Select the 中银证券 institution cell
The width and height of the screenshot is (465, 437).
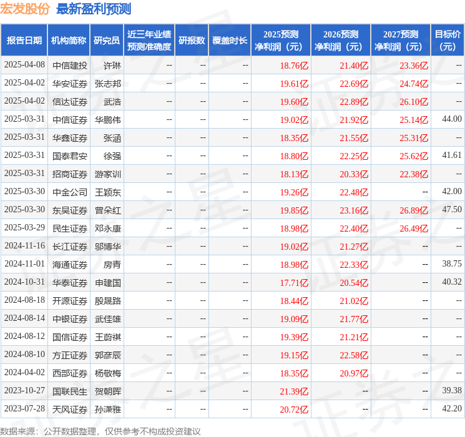pyautogui.click(x=70, y=319)
